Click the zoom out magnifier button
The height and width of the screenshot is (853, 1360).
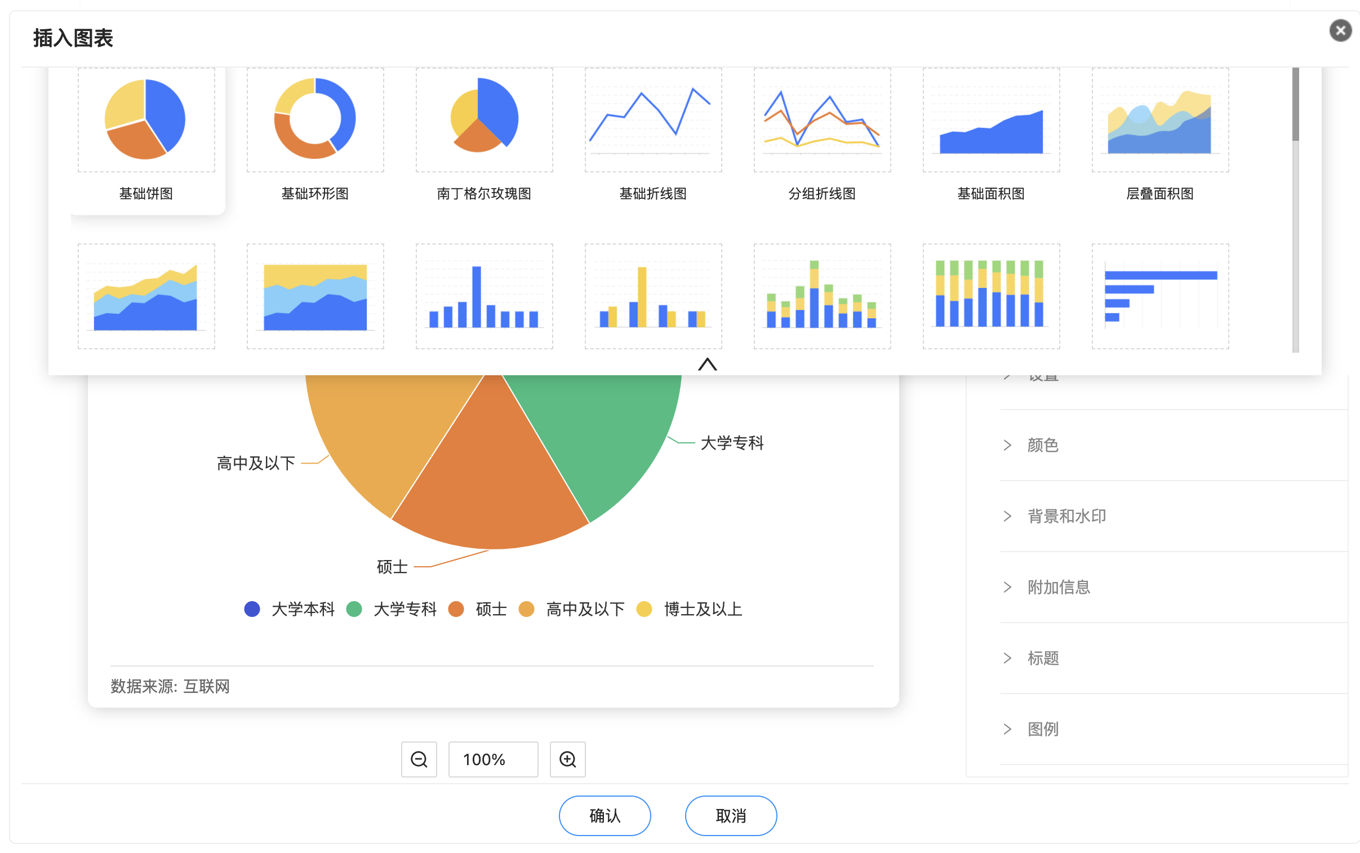click(x=419, y=759)
